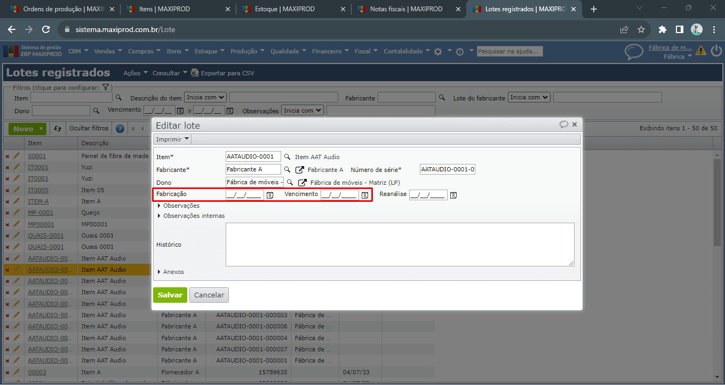The width and height of the screenshot is (725, 385).
Task: Open the Reanálise calendar picker
Action: tap(453, 195)
